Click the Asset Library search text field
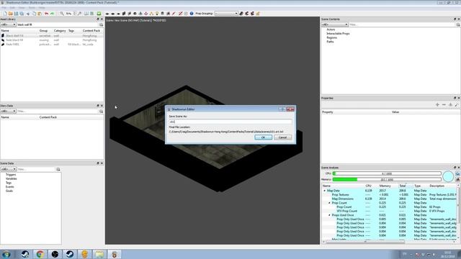 (58, 24)
